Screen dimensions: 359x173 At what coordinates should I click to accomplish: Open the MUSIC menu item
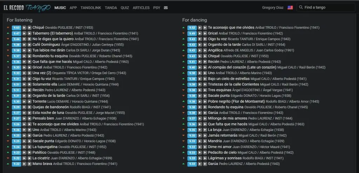pyautogui.click(x=60, y=8)
